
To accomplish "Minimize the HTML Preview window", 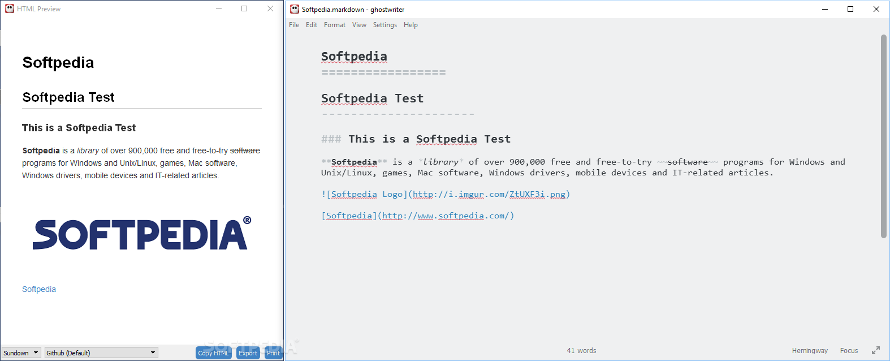I will point(219,8).
